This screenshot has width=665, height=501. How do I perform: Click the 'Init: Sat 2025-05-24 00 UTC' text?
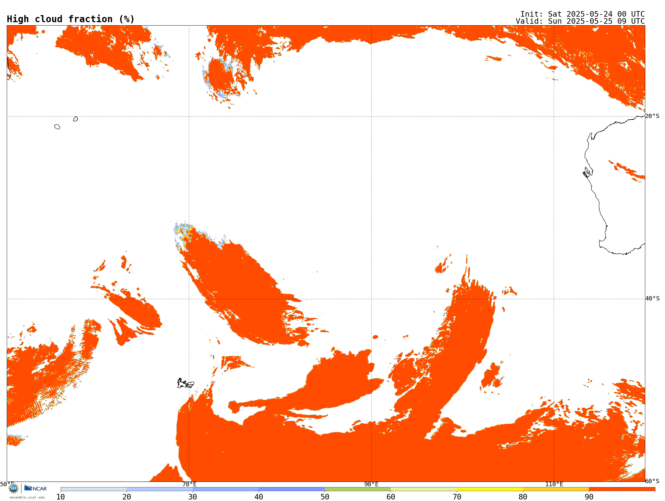pos(582,14)
